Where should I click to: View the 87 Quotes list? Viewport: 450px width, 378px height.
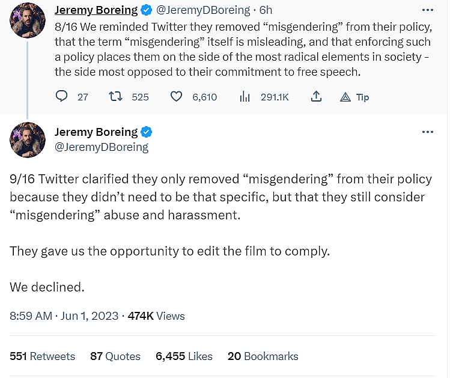pos(115,356)
